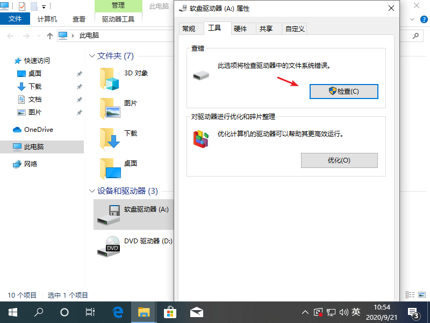Click the properties icon in quick access toolbar
This screenshot has height=323, width=430.
point(21,5)
